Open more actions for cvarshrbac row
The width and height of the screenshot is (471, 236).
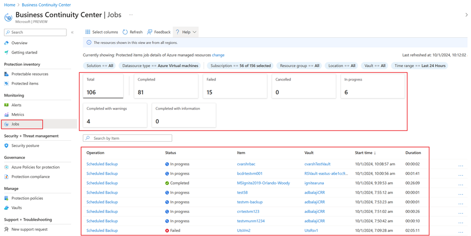[x=461, y=165]
